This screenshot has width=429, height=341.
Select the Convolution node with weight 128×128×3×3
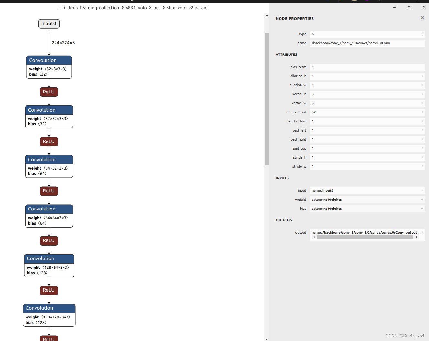pos(49,315)
